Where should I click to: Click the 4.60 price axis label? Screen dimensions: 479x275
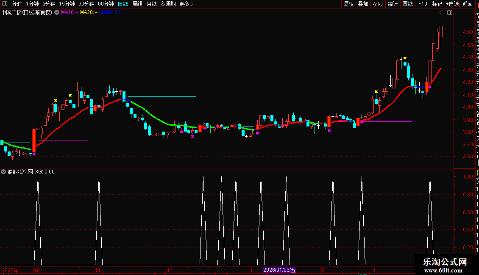pos(468,32)
